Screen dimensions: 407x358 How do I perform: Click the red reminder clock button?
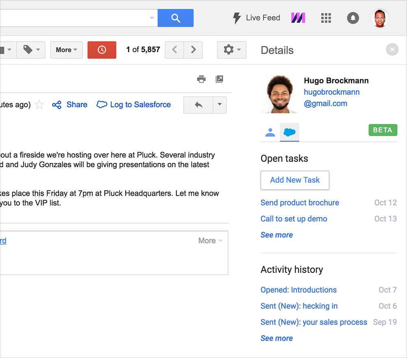102,50
